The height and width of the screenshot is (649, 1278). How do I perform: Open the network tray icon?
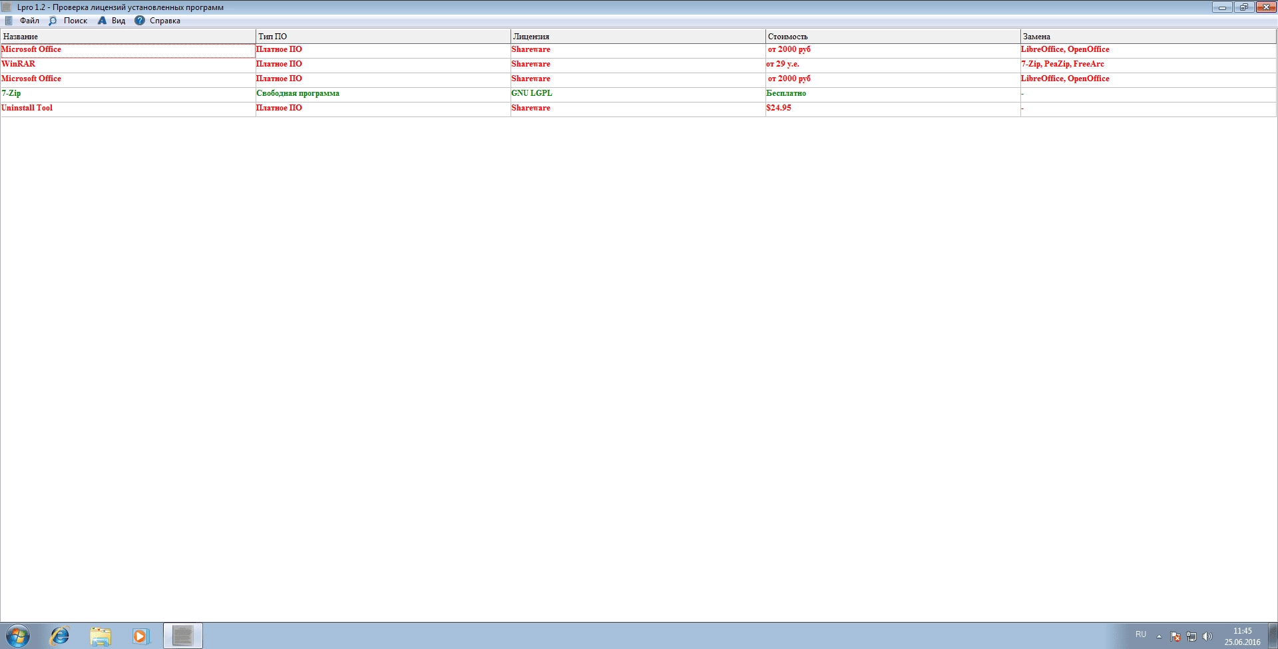(x=1191, y=636)
